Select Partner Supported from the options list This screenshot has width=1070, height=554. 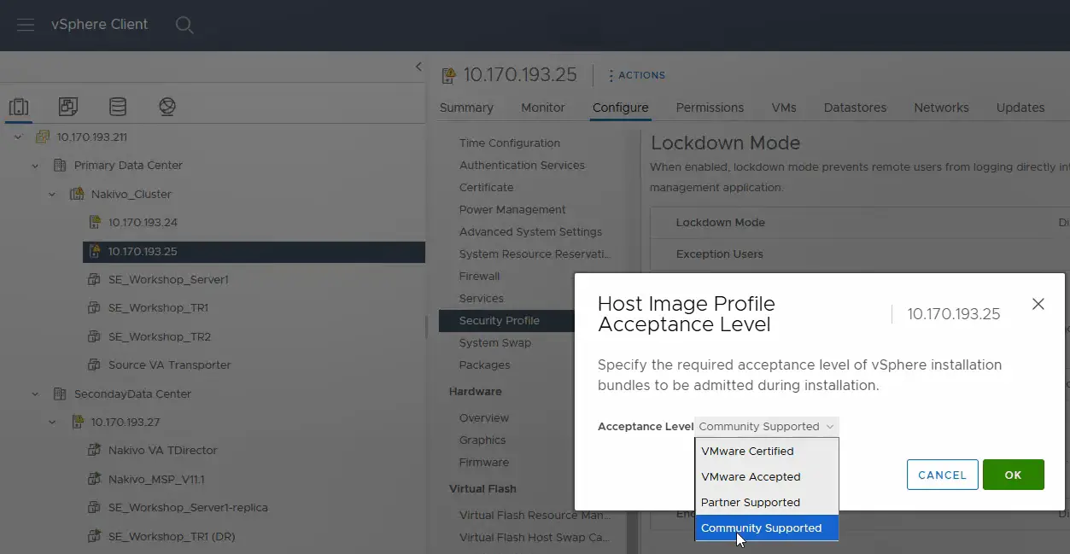coord(749,502)
